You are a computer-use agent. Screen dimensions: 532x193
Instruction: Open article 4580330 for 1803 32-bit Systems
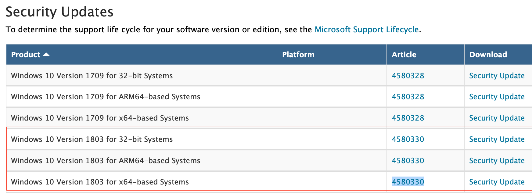(x=408, y=139)
